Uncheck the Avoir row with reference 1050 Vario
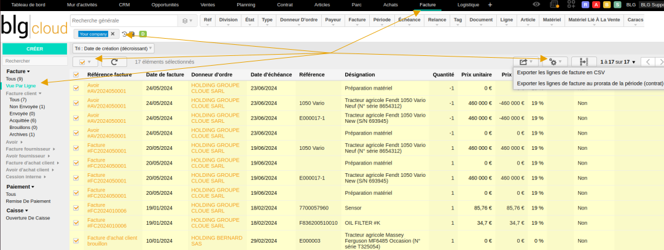The width and height of the screenshot is (664, 250). pos(76,103)
